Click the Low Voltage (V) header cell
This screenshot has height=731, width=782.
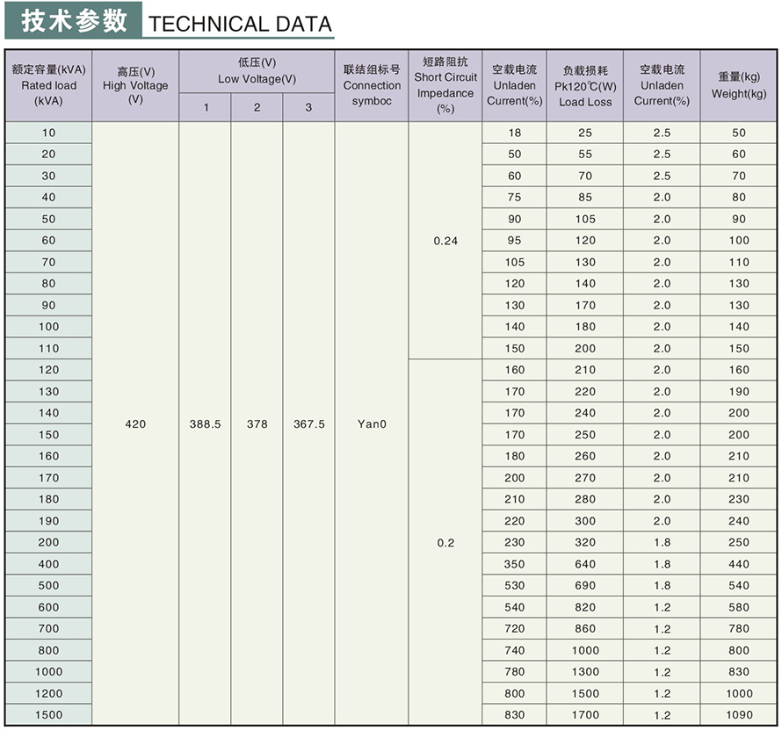(x=257, y=71)
